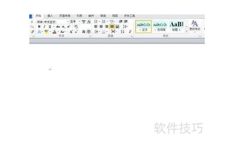Click the Bullets list icon
Viewport: 234px width, 156px height.
point(96,22)
